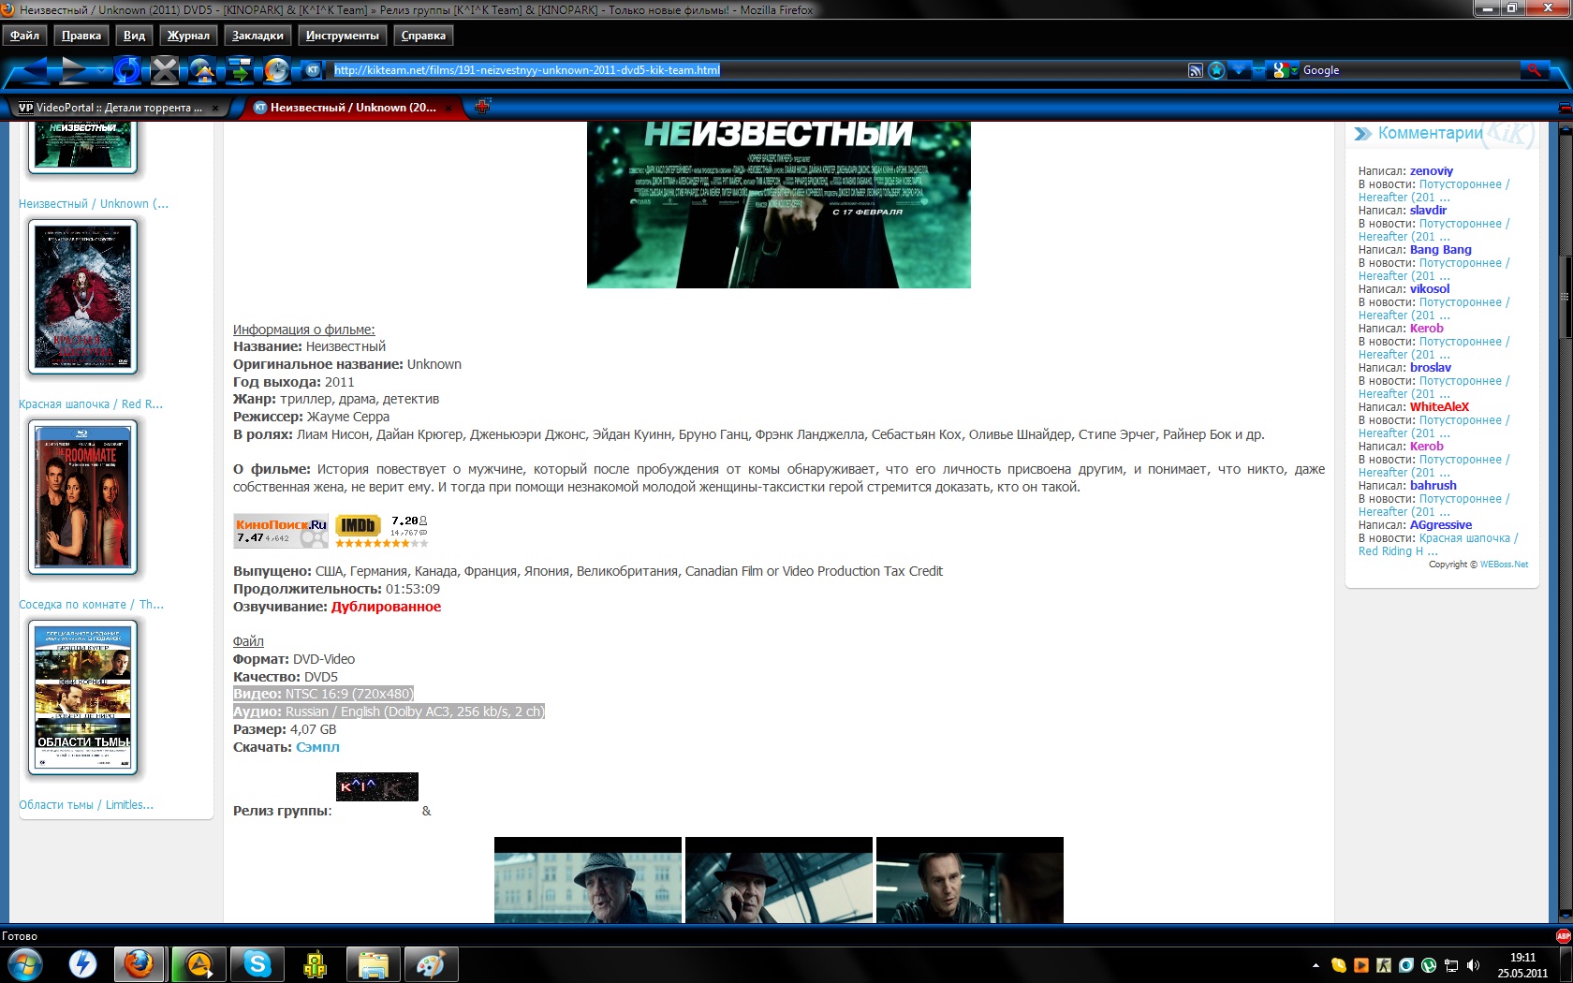
Task: Open Skype from the taskbar
Action: [257, 963]
